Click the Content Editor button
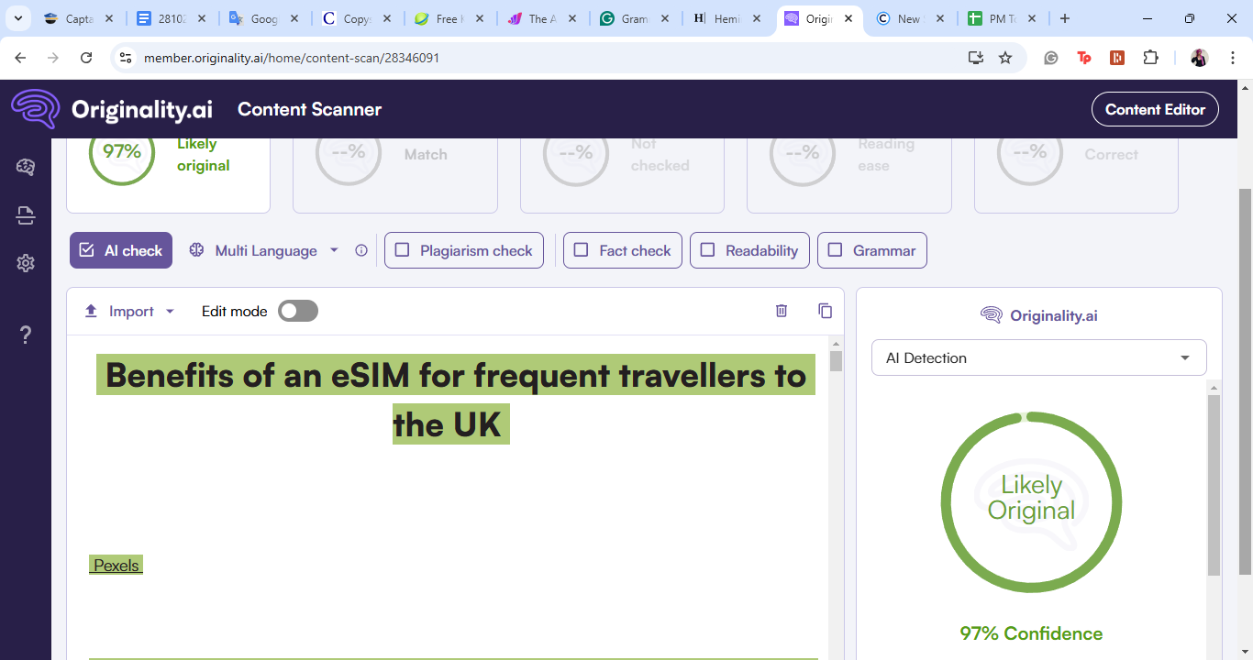The width and height of the screenshot is (1253, 660). [1155, 109]
